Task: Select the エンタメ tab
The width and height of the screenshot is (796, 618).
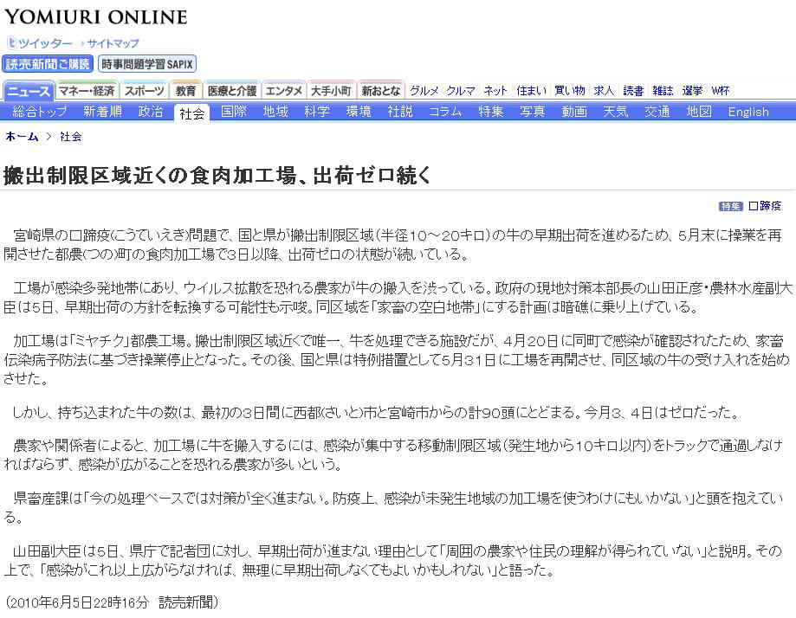Action: 283,91
